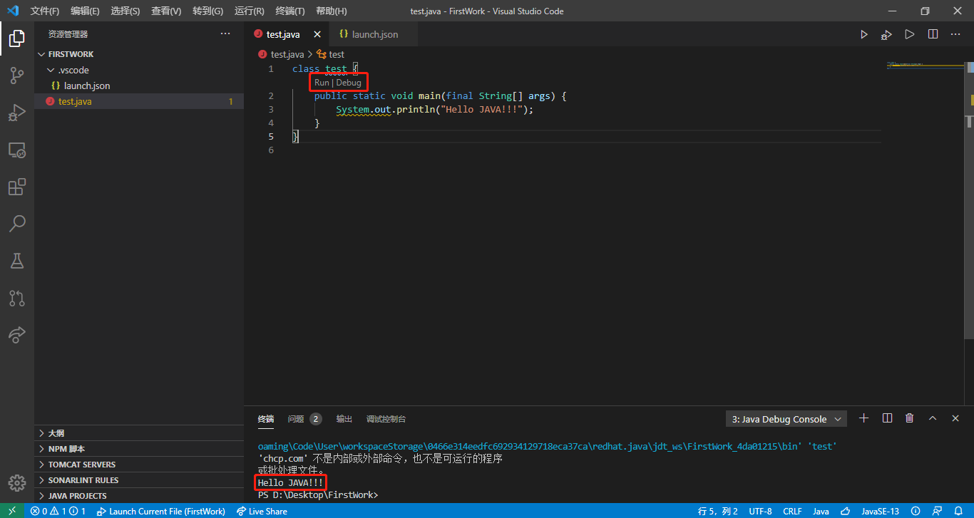Open the 选择(S) menu
The image size is (974, 518).
(125, 11)
